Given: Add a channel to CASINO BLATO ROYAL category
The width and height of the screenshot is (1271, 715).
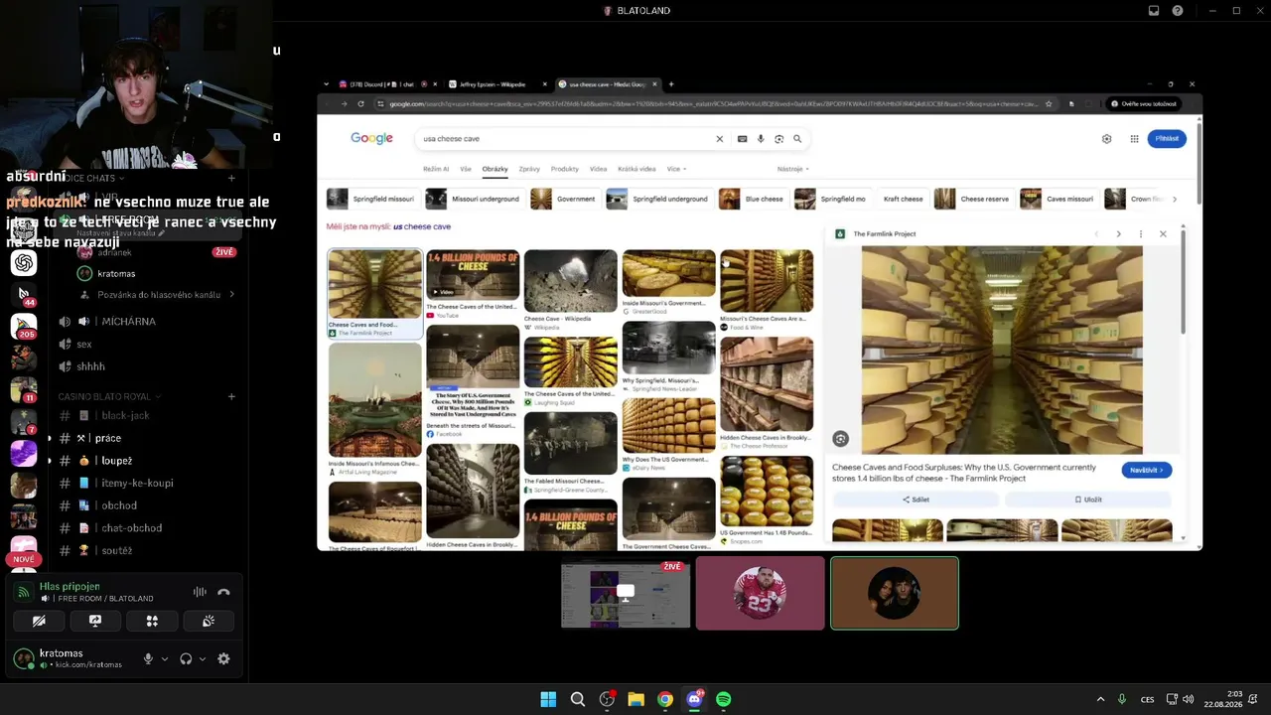Looking at the screenshot, I should pos(231,396).
